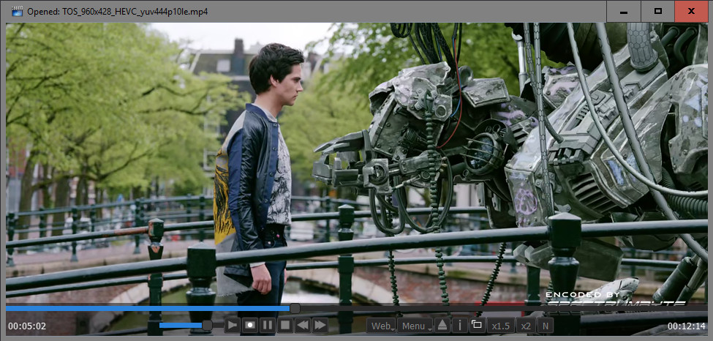This screenshot has height=341, width=713.
Task: Toggle the windowed-mode overlapping squares icon
Action: coord(477,325)
